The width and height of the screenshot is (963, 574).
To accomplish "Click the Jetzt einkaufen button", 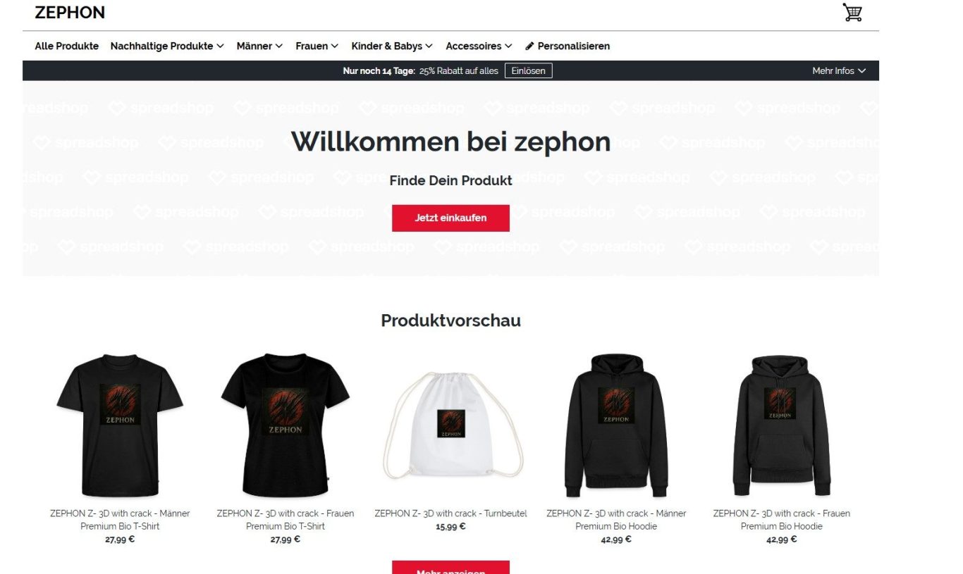I will pyautogui.click(x=450, y=218).
